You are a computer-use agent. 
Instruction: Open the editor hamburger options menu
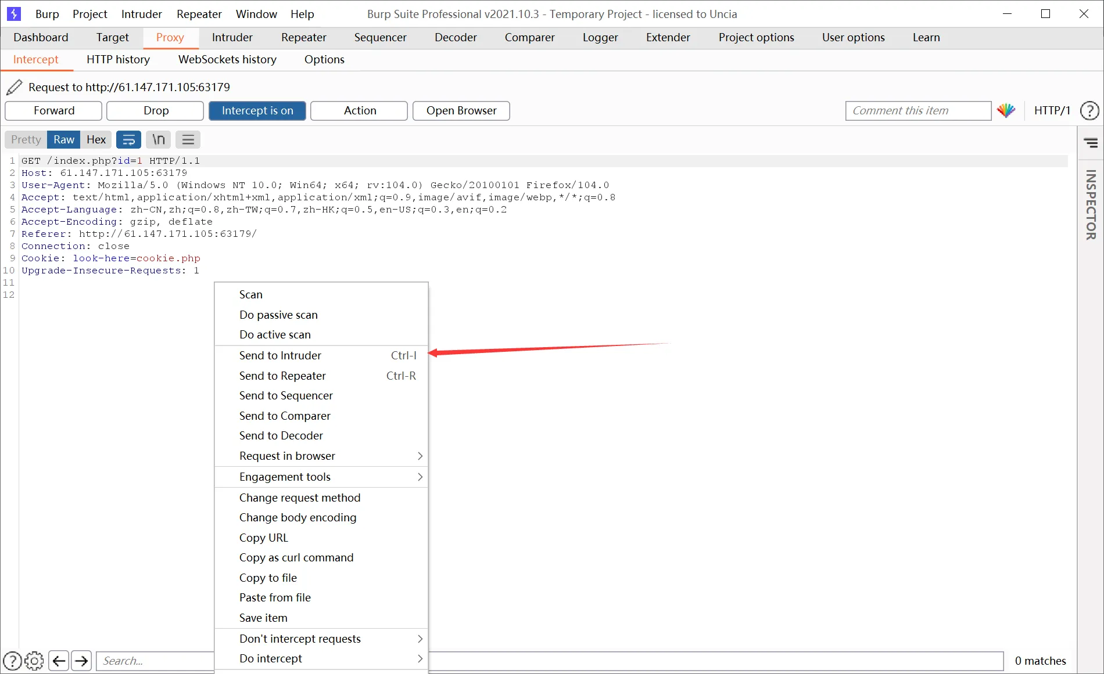pos(188,139)
